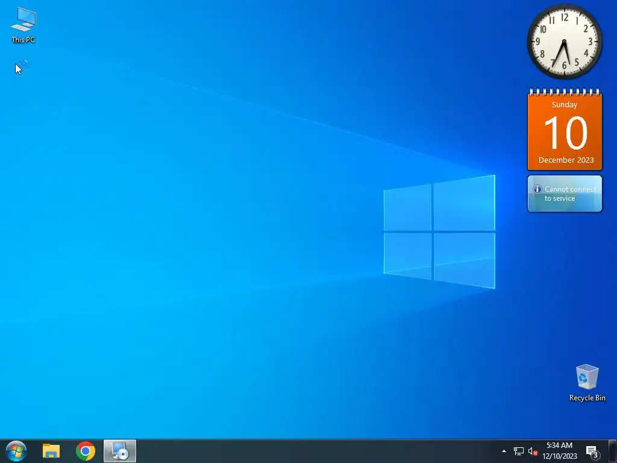Select the This PC desktop icon
The image size is (617, 463).
click(x=23, y=24)
